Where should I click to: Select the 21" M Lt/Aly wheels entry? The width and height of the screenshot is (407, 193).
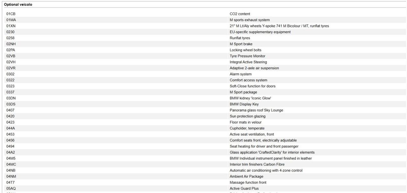point(279,26)
